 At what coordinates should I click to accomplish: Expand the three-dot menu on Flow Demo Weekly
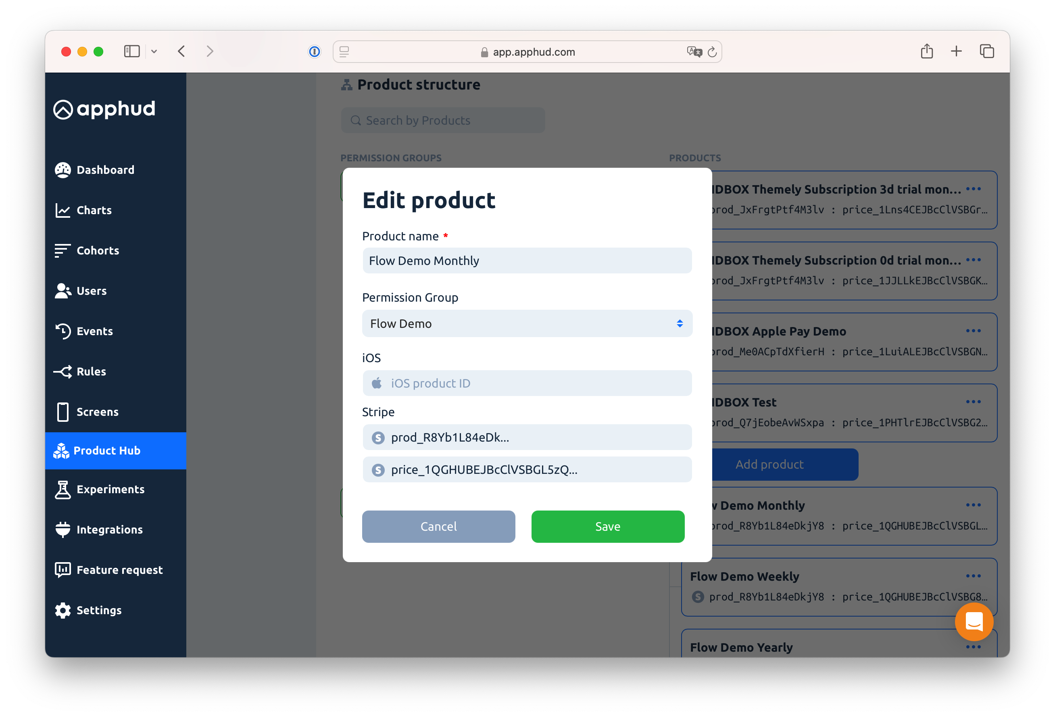tap(974, 576)
